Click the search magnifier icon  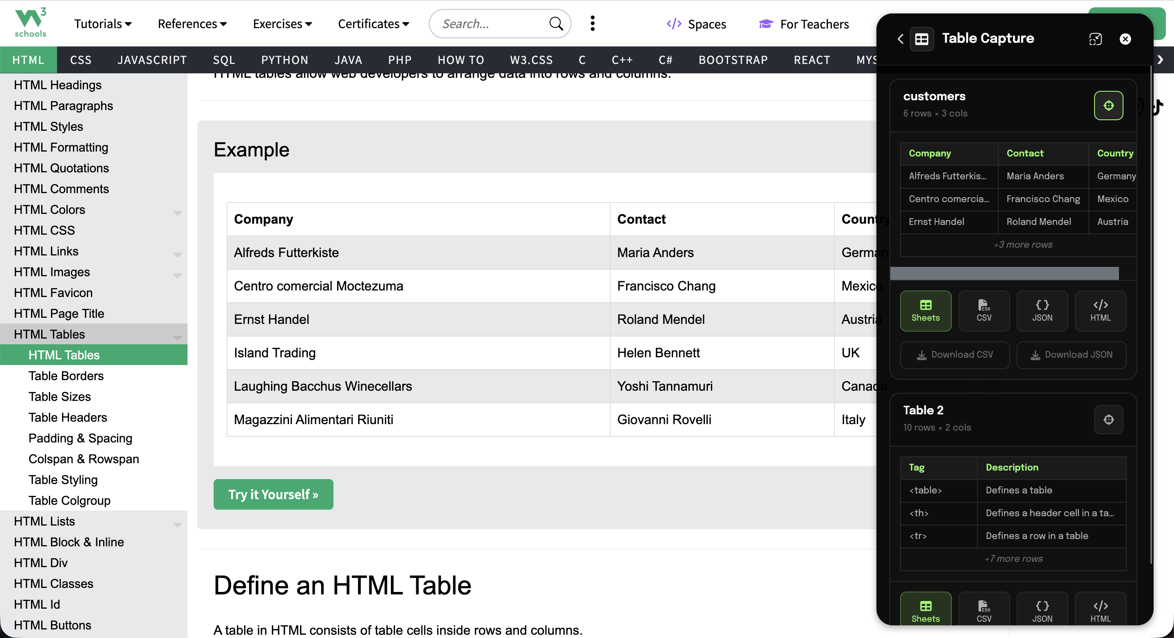556,24
